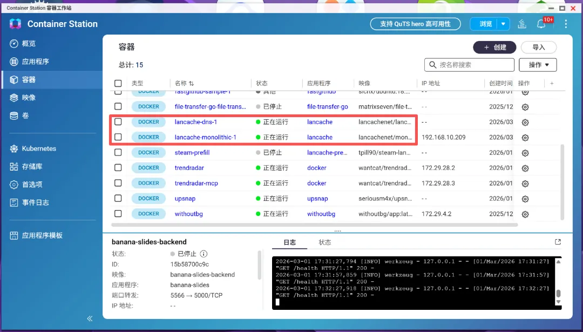583x332 pixels.
Task: Open the upsnap application link
Action: pyautogui.click(x=317, y=199)
